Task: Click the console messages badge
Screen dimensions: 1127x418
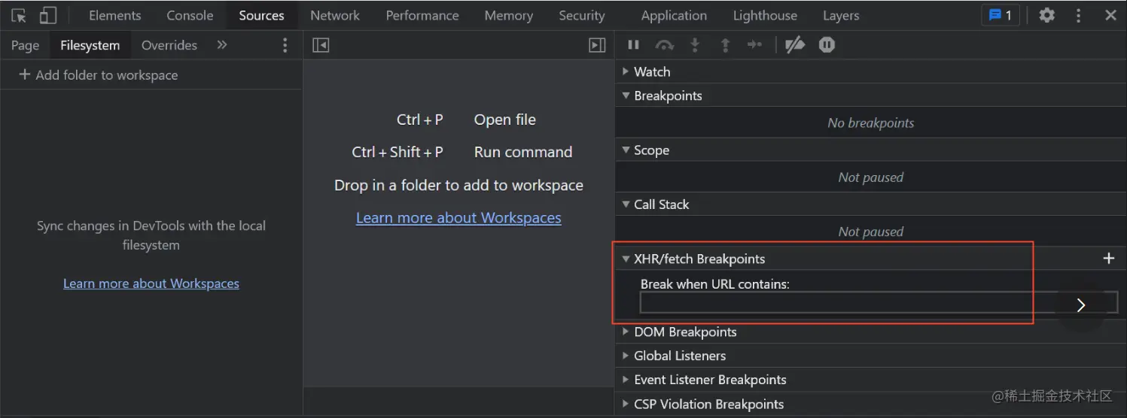Action: pos(1001,15)
